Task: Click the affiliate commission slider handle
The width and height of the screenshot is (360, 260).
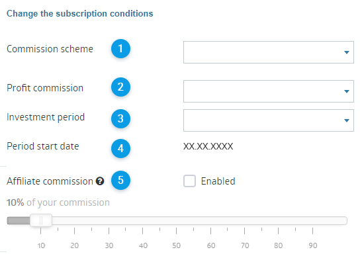Action: (41, 220)
